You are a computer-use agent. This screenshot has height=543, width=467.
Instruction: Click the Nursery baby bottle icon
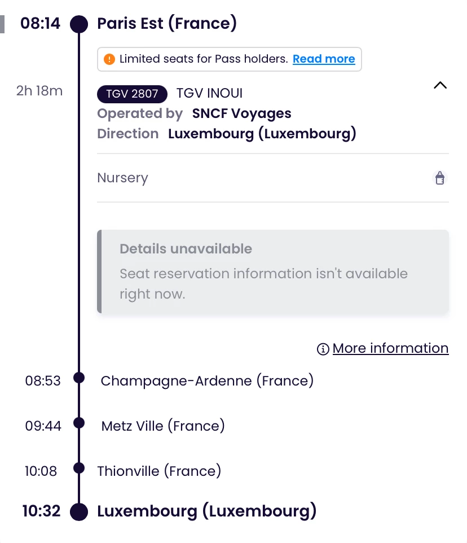(440, 178)
